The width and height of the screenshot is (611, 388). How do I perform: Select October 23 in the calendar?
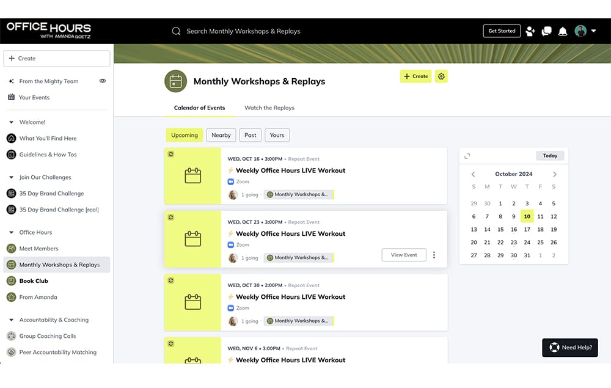tap(514, 243)
